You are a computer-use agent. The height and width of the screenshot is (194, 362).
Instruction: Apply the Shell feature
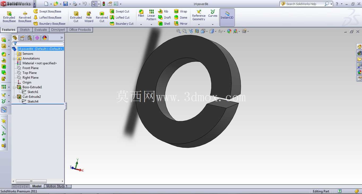pos(164,24)
